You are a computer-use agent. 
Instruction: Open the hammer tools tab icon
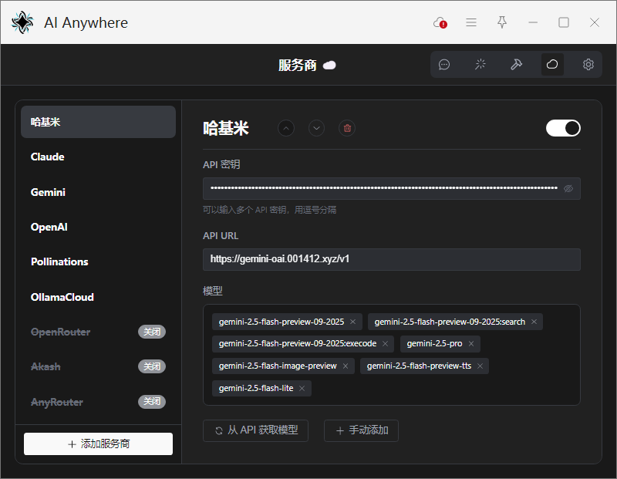pyautogui.click(x=517, y=65)
